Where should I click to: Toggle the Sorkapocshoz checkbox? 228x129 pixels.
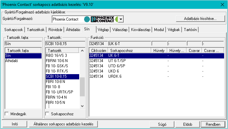pyautogui.click(x=47, y=114)
